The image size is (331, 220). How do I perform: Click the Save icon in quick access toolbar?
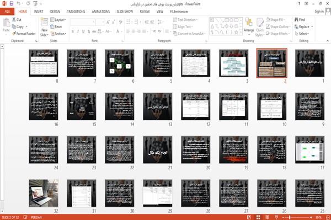[12, 4]
